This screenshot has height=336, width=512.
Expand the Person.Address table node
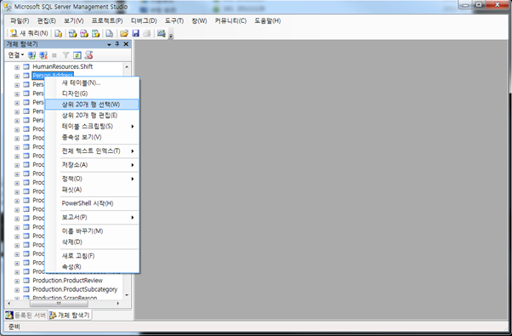pos(17,76)
